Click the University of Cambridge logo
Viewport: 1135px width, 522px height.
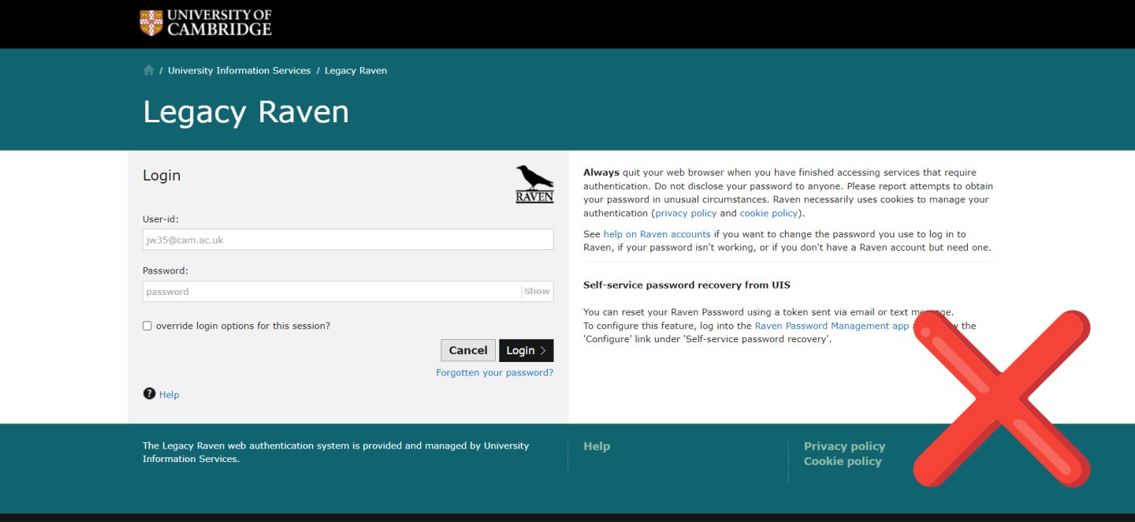tap(206, 22)
